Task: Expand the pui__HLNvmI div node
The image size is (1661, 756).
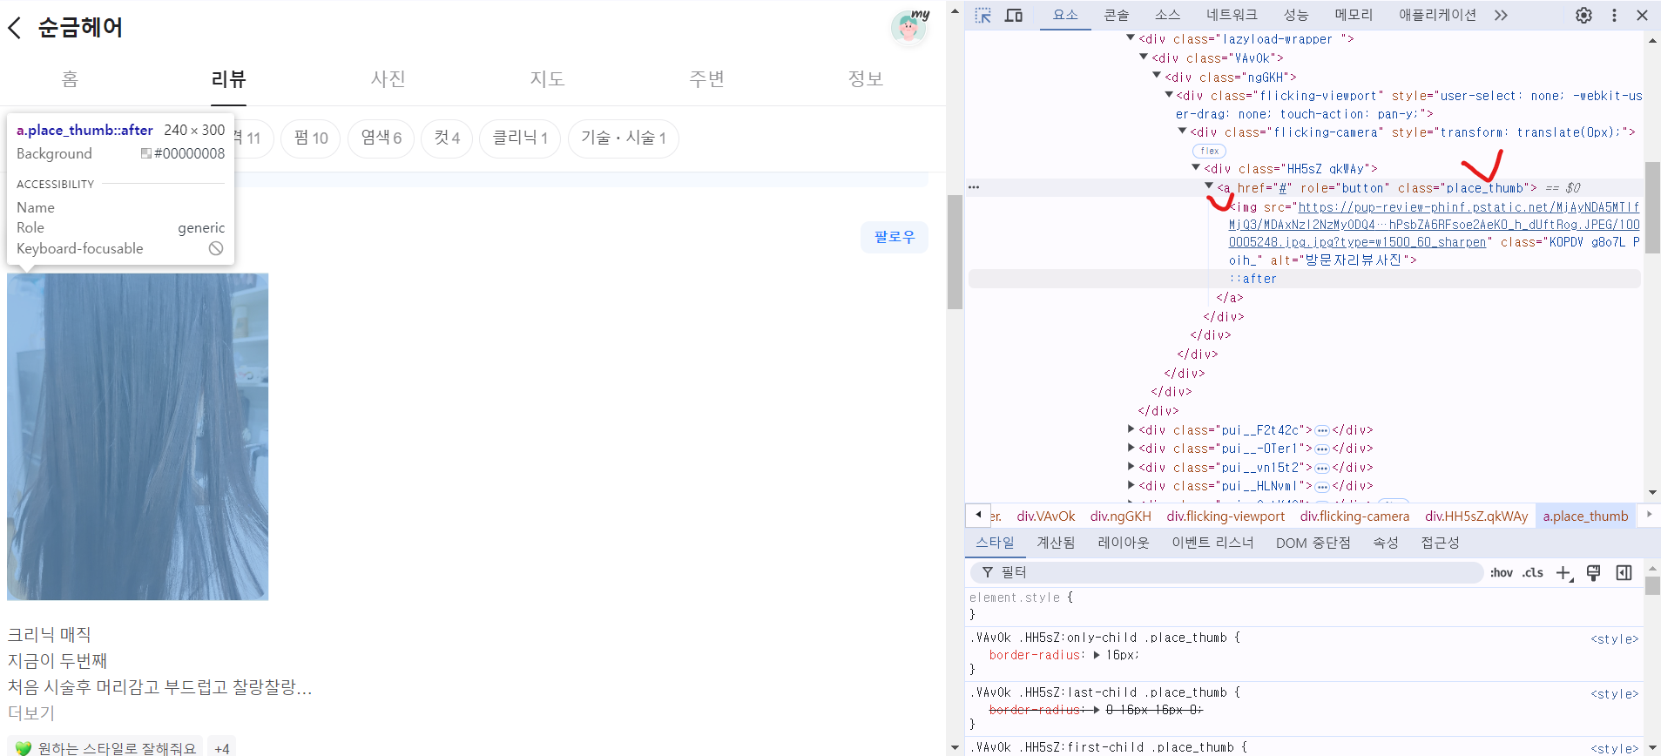Action: point(1131,485)
